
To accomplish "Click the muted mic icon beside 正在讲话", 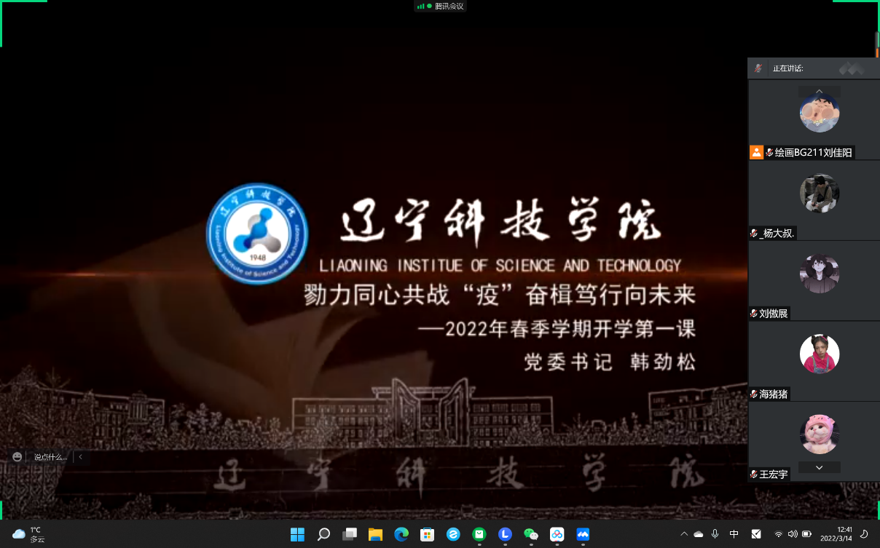I will [758, 68].
